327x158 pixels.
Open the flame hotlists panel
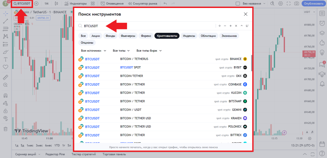pos(322,43)
